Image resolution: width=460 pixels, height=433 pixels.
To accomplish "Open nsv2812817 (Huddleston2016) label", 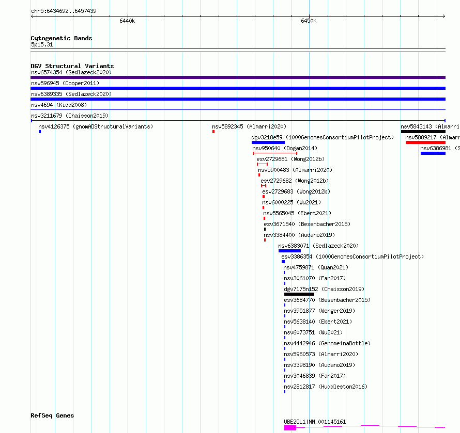I will tap(326, 387).
